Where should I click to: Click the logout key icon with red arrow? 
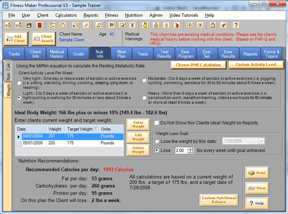point(18,25)
